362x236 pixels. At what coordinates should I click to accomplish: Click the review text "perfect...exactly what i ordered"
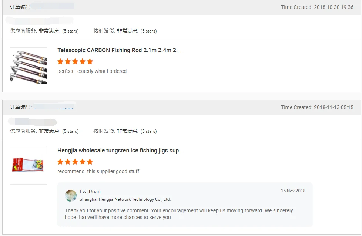click(92, 71)
